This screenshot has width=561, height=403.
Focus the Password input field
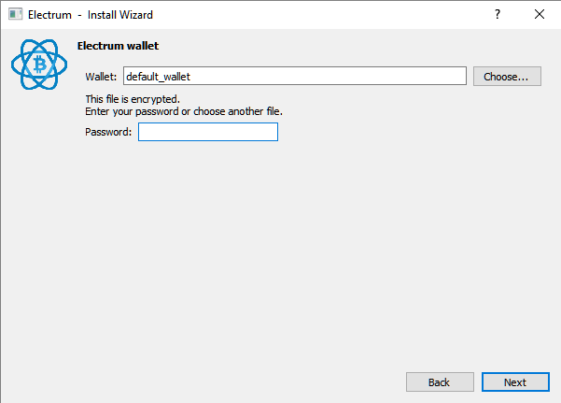pyautogui.click(x=208, y=132)
